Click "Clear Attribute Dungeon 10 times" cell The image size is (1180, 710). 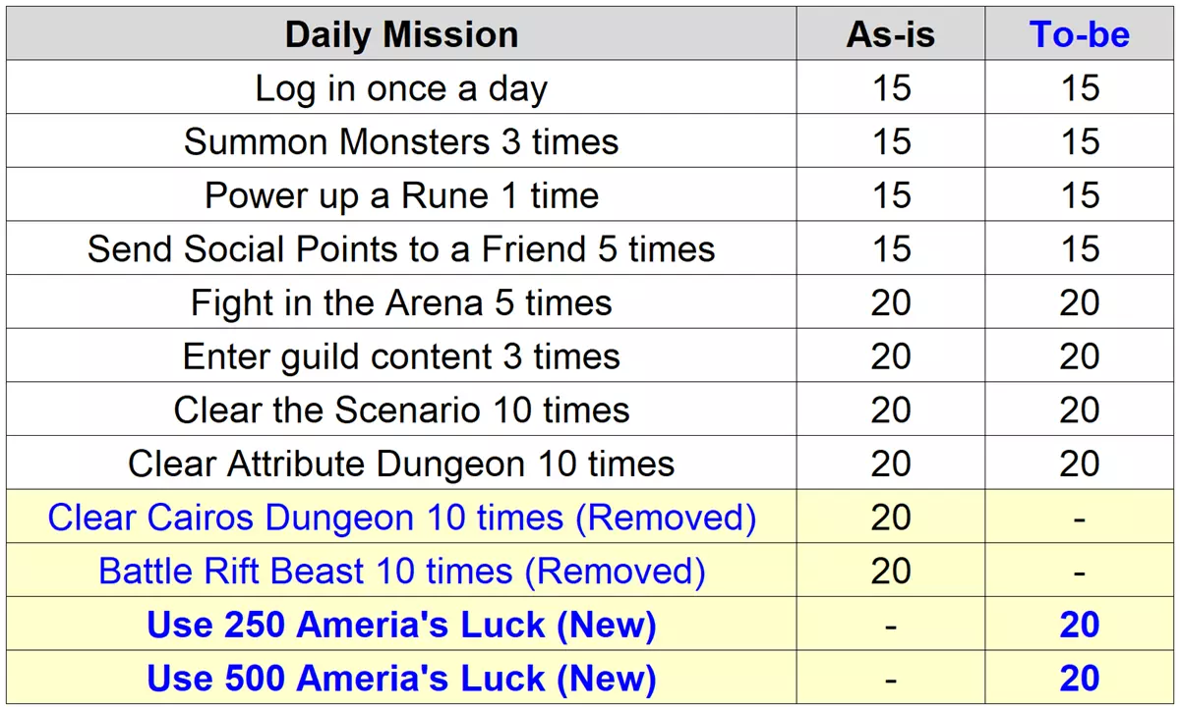click(x=401, y=463)
